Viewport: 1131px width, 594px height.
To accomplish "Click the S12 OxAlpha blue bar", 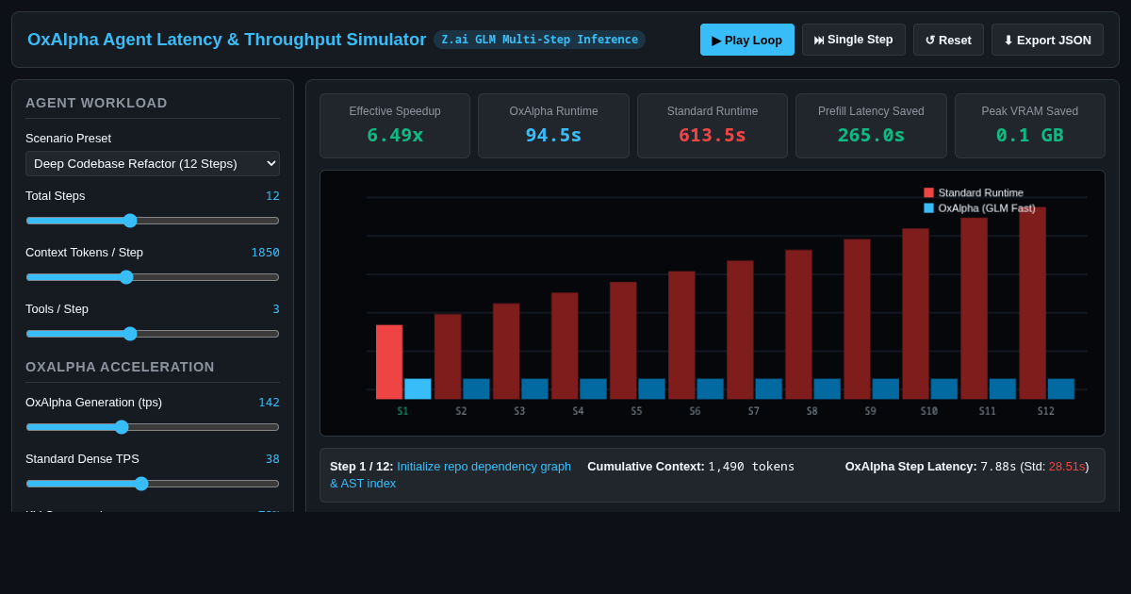I will click(x=1060, y=388).
